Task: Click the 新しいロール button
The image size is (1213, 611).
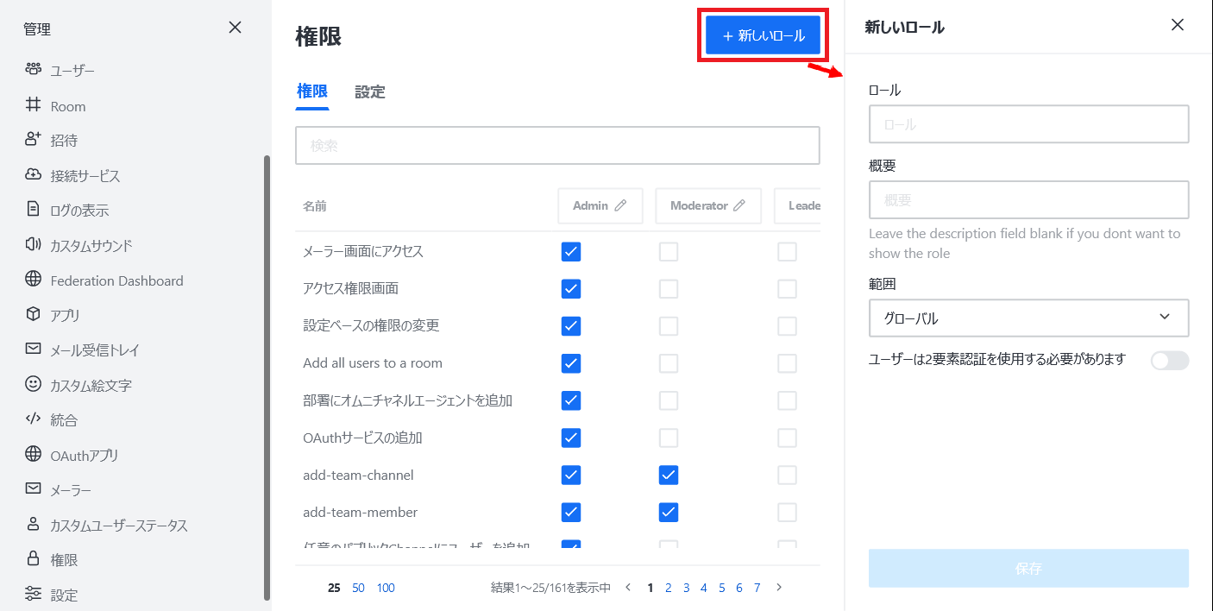Action: click(763, 35)
